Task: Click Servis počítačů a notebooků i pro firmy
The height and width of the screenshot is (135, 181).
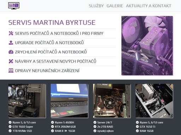Action: [x=59, y=33]
